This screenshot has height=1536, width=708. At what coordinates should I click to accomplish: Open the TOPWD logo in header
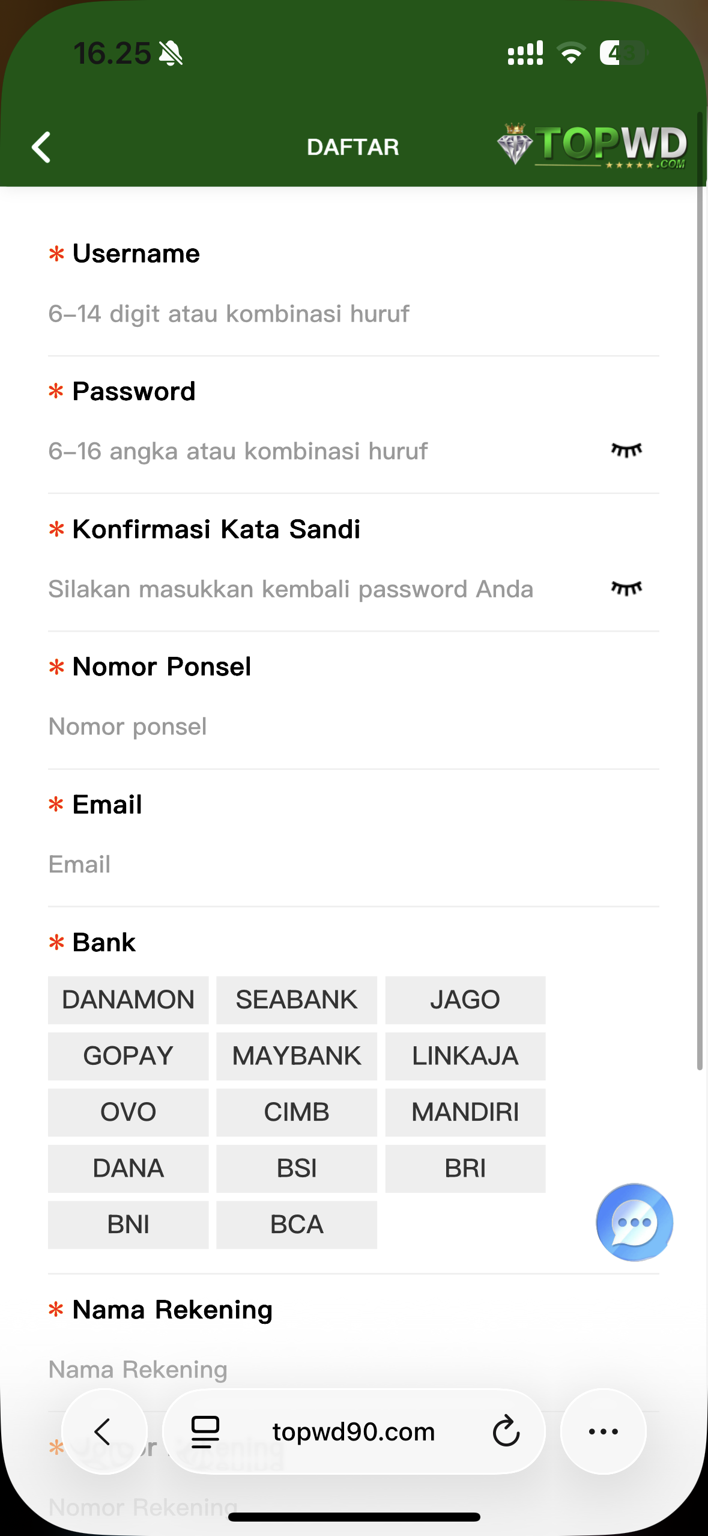click(592, 145)
